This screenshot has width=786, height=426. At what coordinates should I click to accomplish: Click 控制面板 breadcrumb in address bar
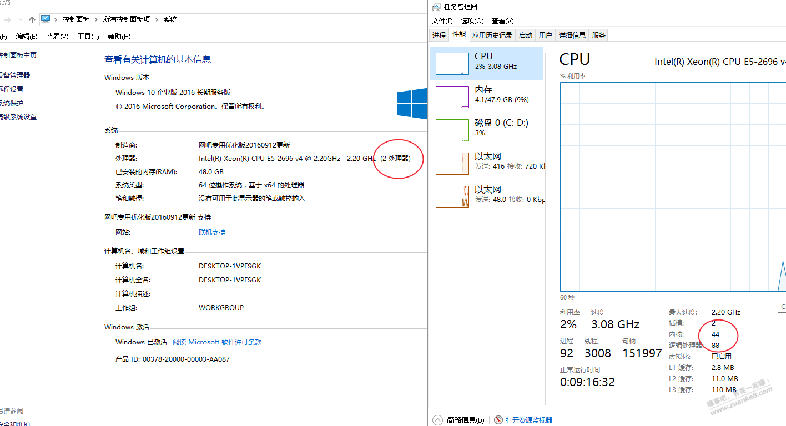(x=76, y=19)
